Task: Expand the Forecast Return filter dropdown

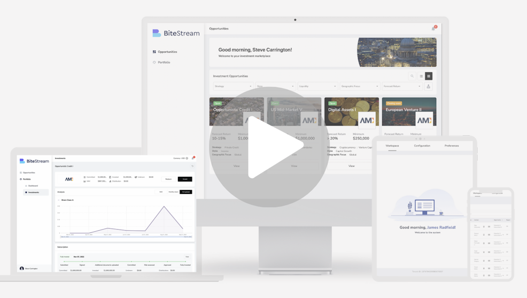Action: point(402,87)
